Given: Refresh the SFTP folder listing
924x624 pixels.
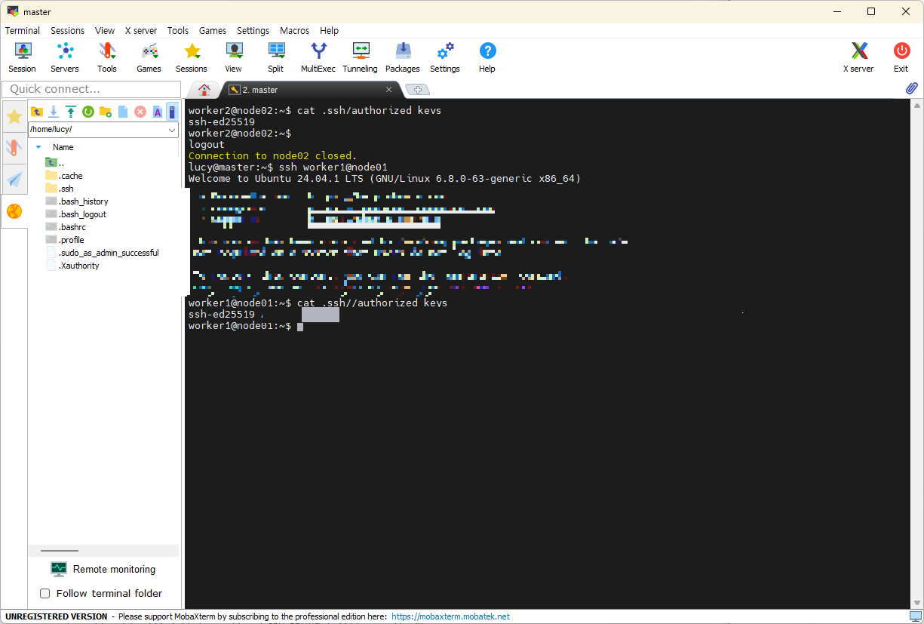Looking at the screenshot, I should 88,112.
